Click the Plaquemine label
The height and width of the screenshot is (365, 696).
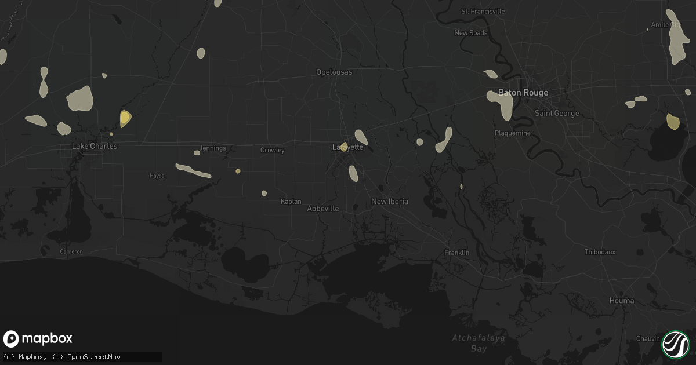tap(512, 133)
